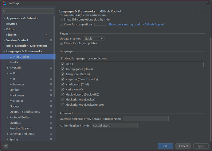The image size is (212, 151).
Task: Uncheck the $XSLT language checkbox
Action: (63, 64)
